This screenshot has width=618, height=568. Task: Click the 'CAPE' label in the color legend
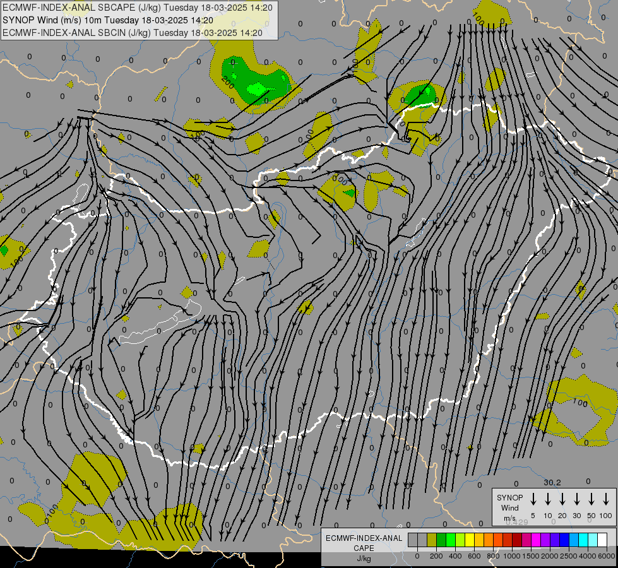pos(364,548)
